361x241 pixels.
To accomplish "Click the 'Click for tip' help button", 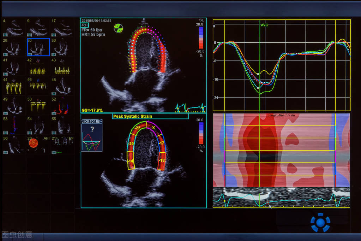I will pos(92,121).
